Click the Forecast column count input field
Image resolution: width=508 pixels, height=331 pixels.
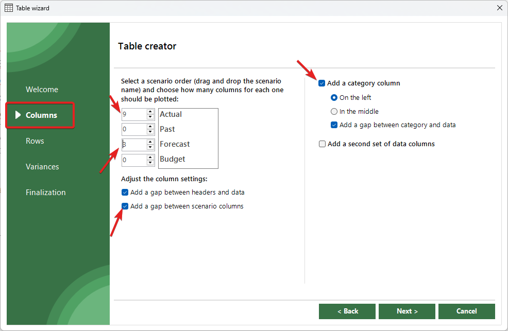tap(134, 145)
